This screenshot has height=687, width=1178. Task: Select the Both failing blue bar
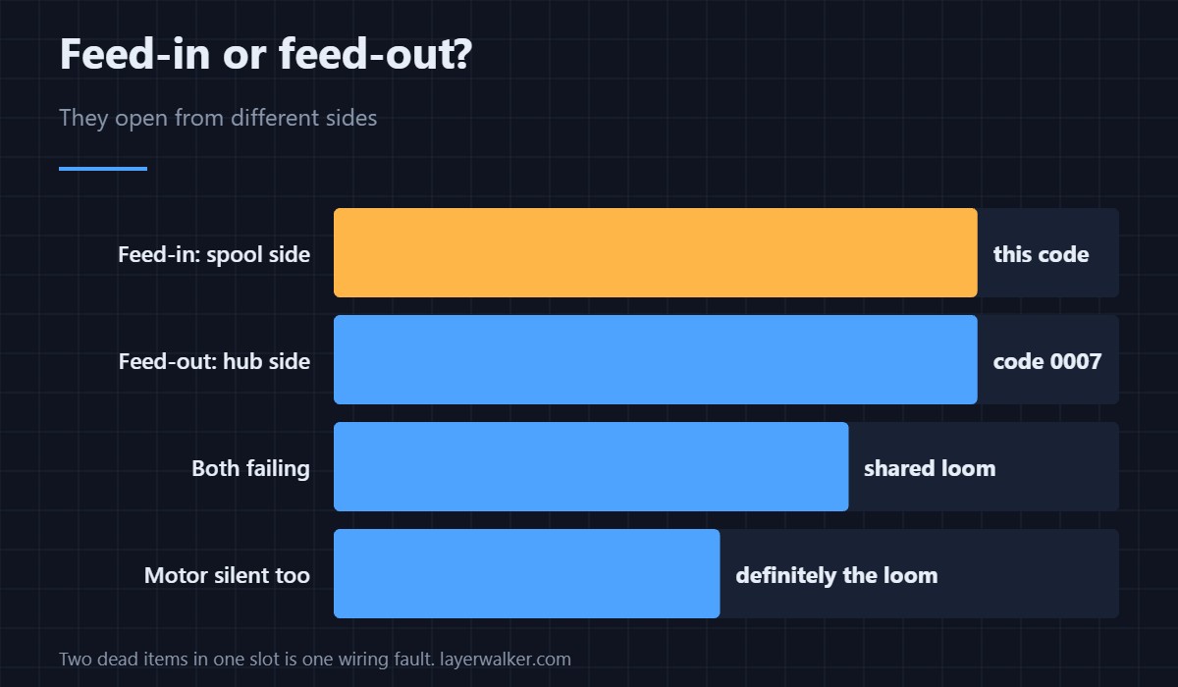coord(591,466)
